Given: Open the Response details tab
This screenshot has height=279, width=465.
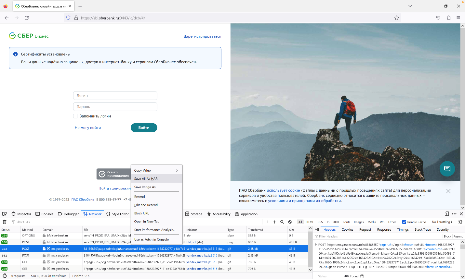Looking at the screenshot, I should click(x=384, y=229).
